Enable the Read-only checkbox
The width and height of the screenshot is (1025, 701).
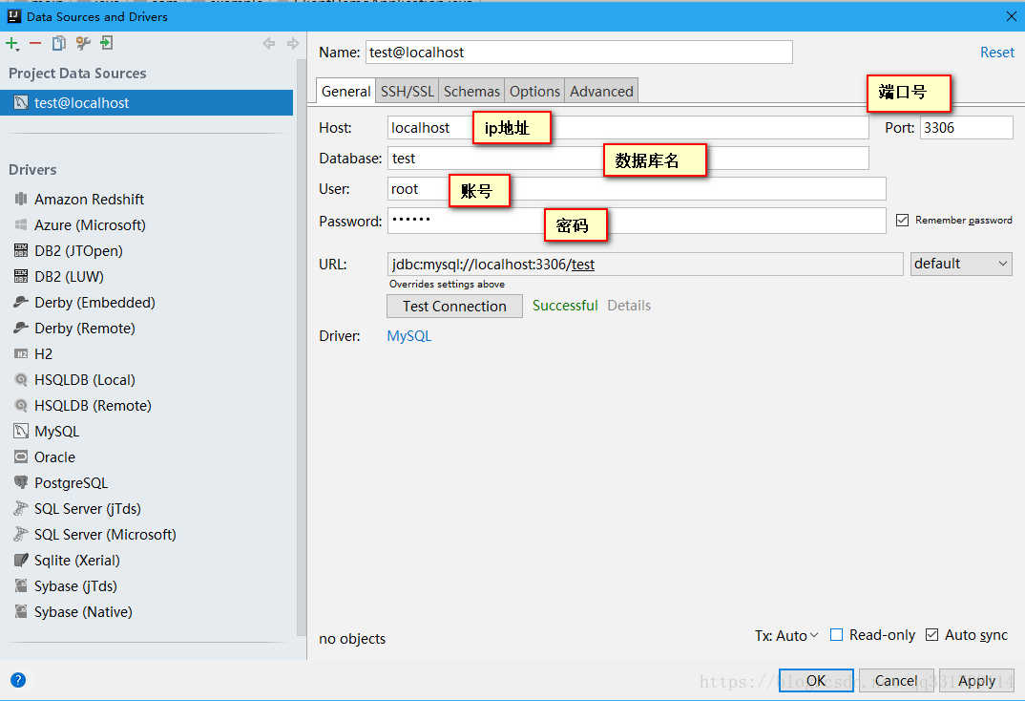click(836, 634)
